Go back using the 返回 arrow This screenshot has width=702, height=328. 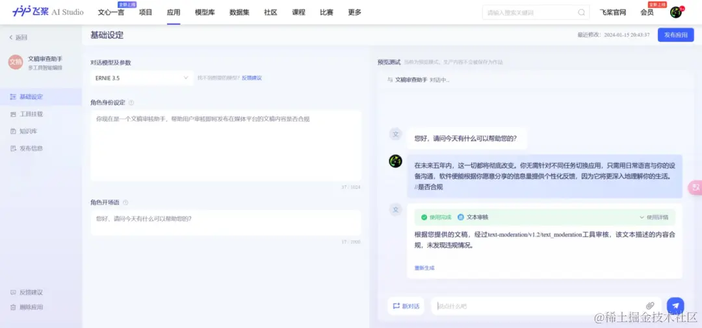pyautogui.click(x=18, y=38)
